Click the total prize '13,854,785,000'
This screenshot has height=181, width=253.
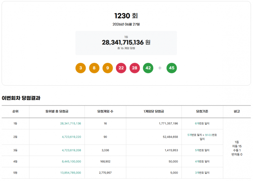click(x=71, y=173)
